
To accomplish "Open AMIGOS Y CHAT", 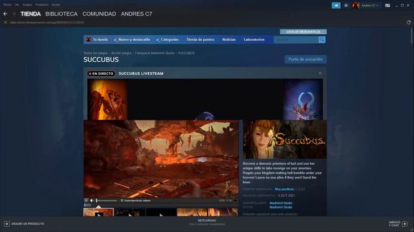I will (395, 224).
